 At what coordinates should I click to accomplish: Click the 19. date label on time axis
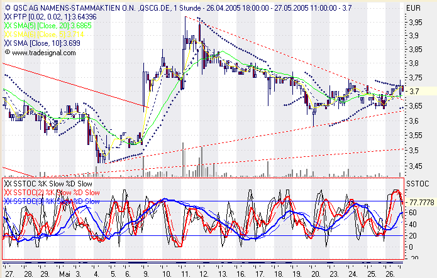pos(297,274)
